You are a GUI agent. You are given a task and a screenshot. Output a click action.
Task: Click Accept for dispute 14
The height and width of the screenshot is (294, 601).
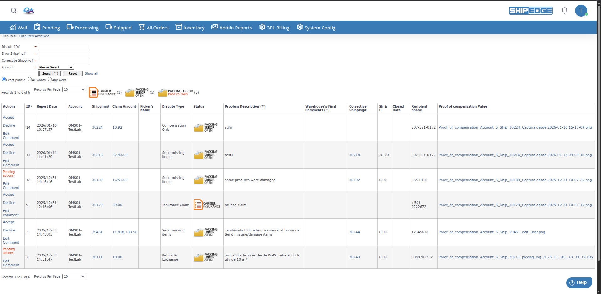coord(8,117)
